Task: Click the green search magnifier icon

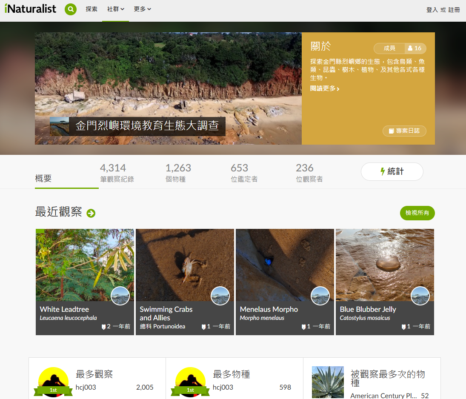Action: point(71,9)
